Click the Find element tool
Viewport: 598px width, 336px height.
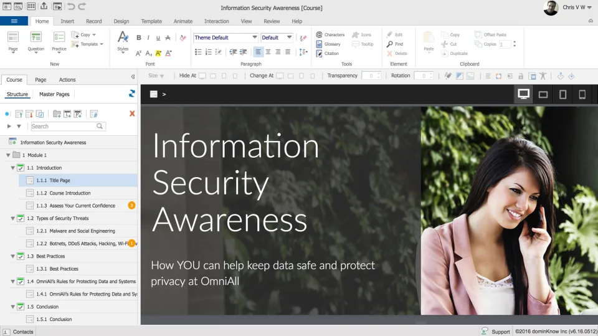[x=395, y=44]
